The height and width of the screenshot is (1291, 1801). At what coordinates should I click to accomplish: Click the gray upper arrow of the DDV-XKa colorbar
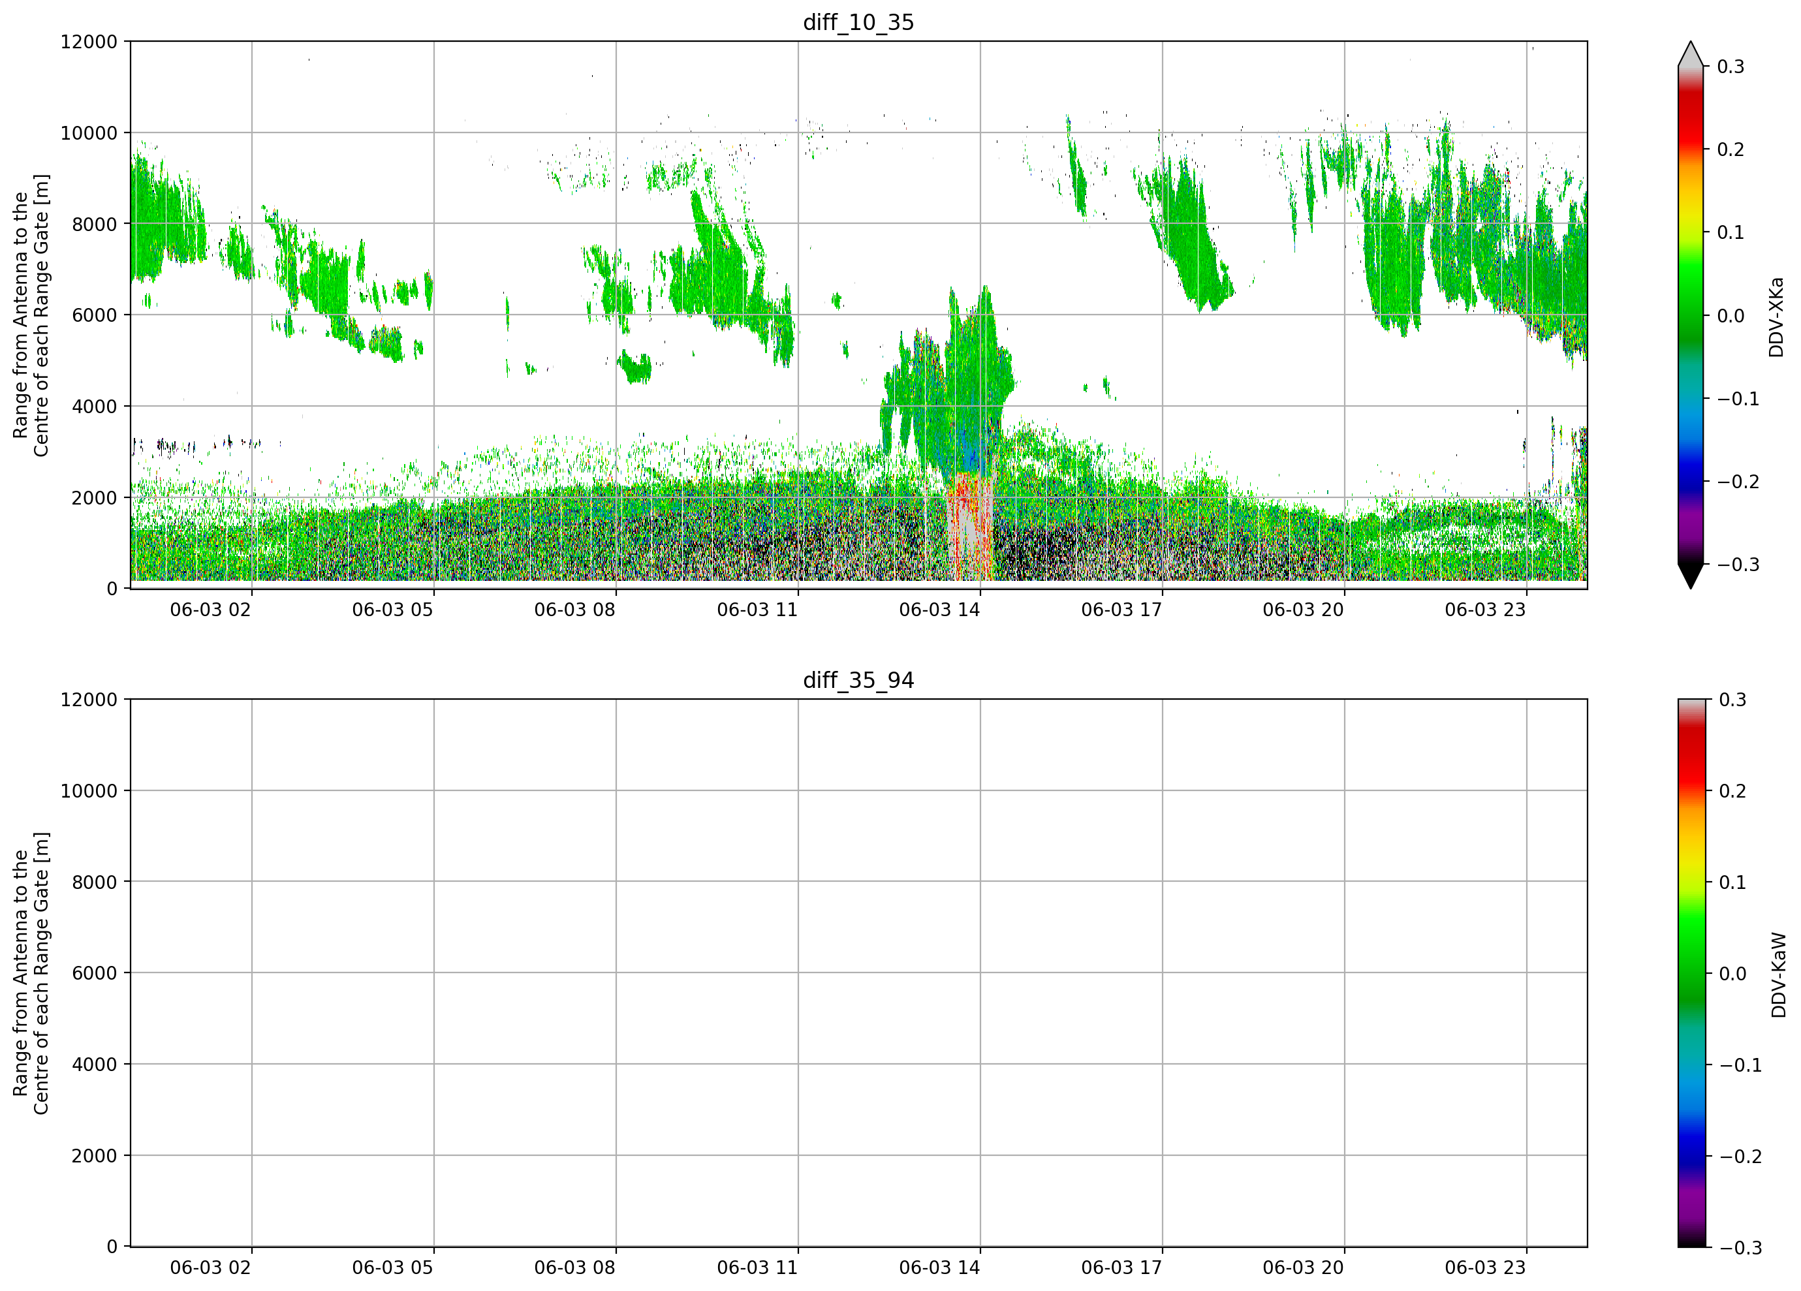pos(1691,54)
